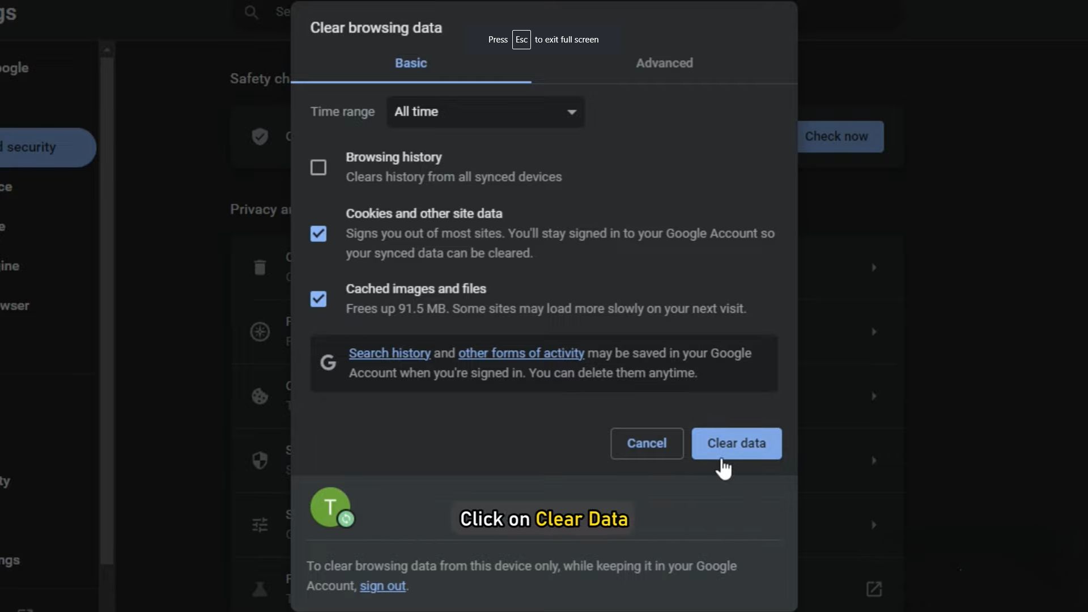Image resolution: width=1088 pixels, height=612 pixels.
Task: Open the Search history link
Action: point(389,353)
